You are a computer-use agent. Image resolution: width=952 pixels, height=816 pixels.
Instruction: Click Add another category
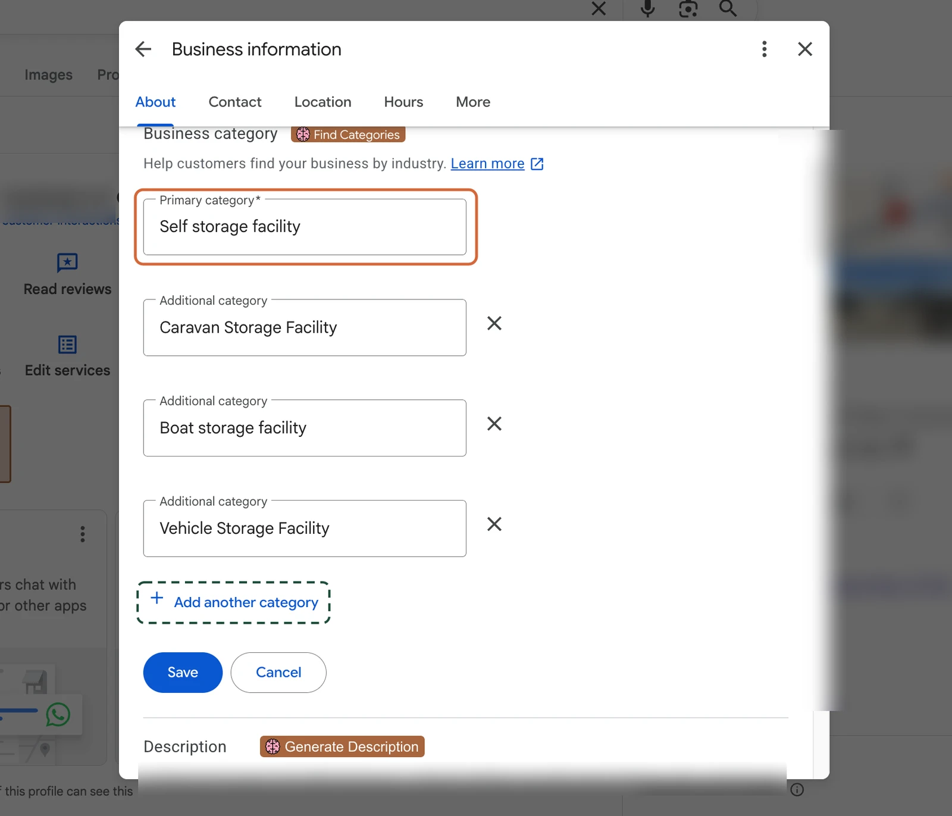click(x=234, y=602)
